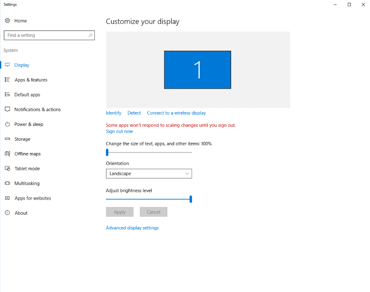The height and width of the screenshot is (292, 370).
Task: Click the search magnifier icon
Action: point(90,35)
